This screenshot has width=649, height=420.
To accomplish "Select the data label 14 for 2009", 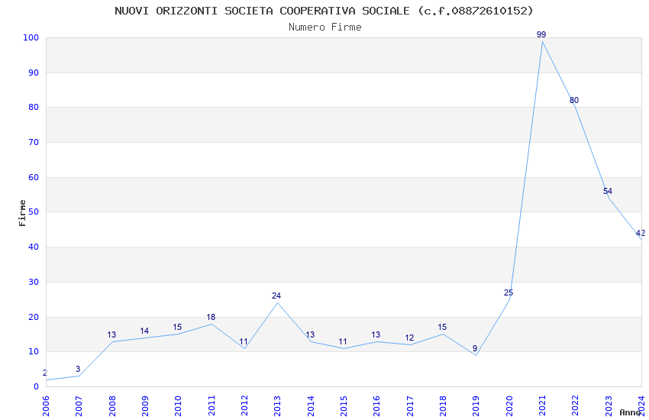I will [x=144, y=331].
